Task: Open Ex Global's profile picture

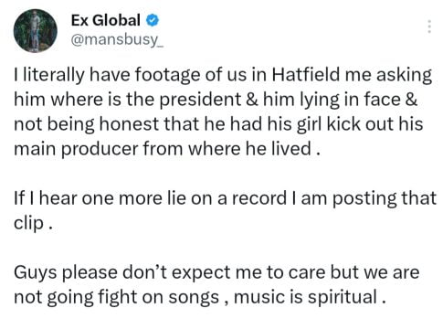Action: [x=36, y=31]
